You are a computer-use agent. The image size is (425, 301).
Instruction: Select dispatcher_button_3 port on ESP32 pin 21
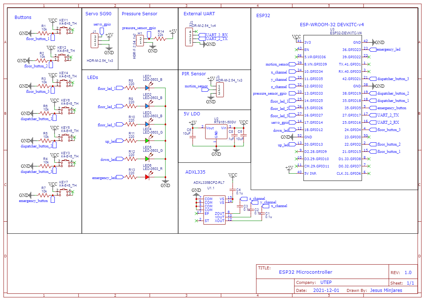(389, 79)
